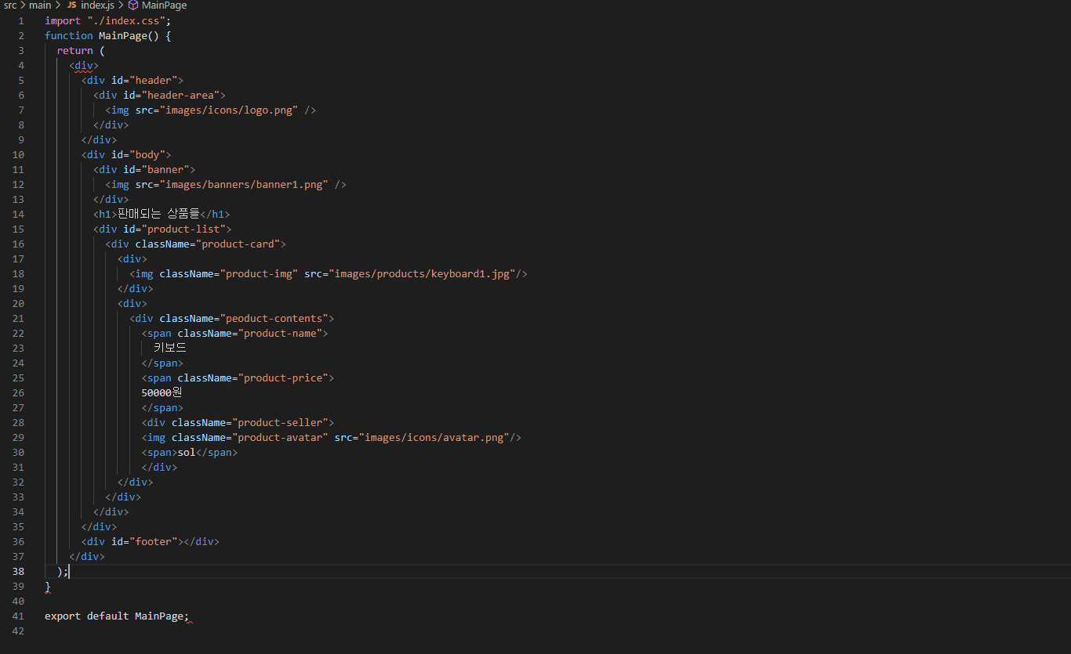Click the misspelled "peoduct-contents" class name
The image size is (1071, 654).
click(274, 319)
